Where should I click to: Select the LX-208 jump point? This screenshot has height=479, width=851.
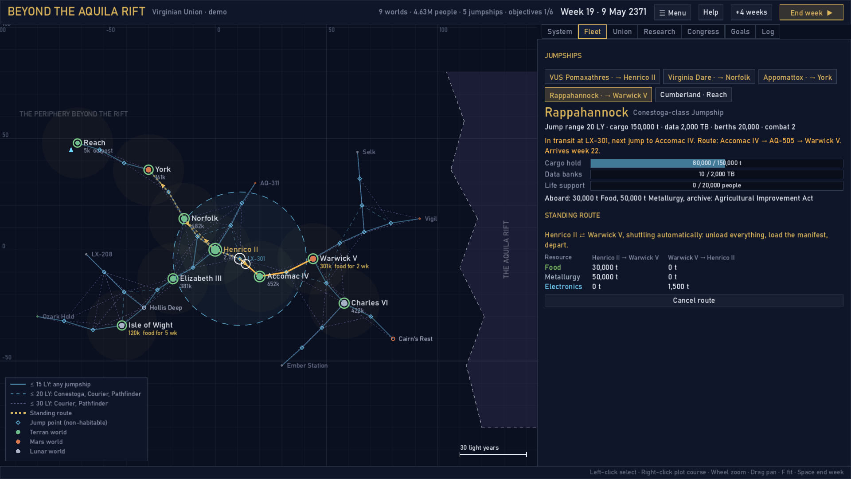[86, 254]
